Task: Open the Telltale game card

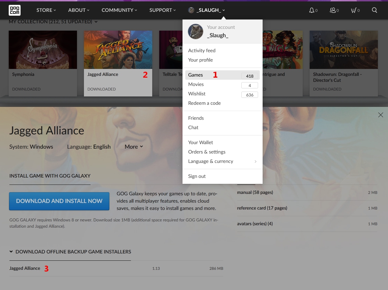Action: click(x=171, y=63)
